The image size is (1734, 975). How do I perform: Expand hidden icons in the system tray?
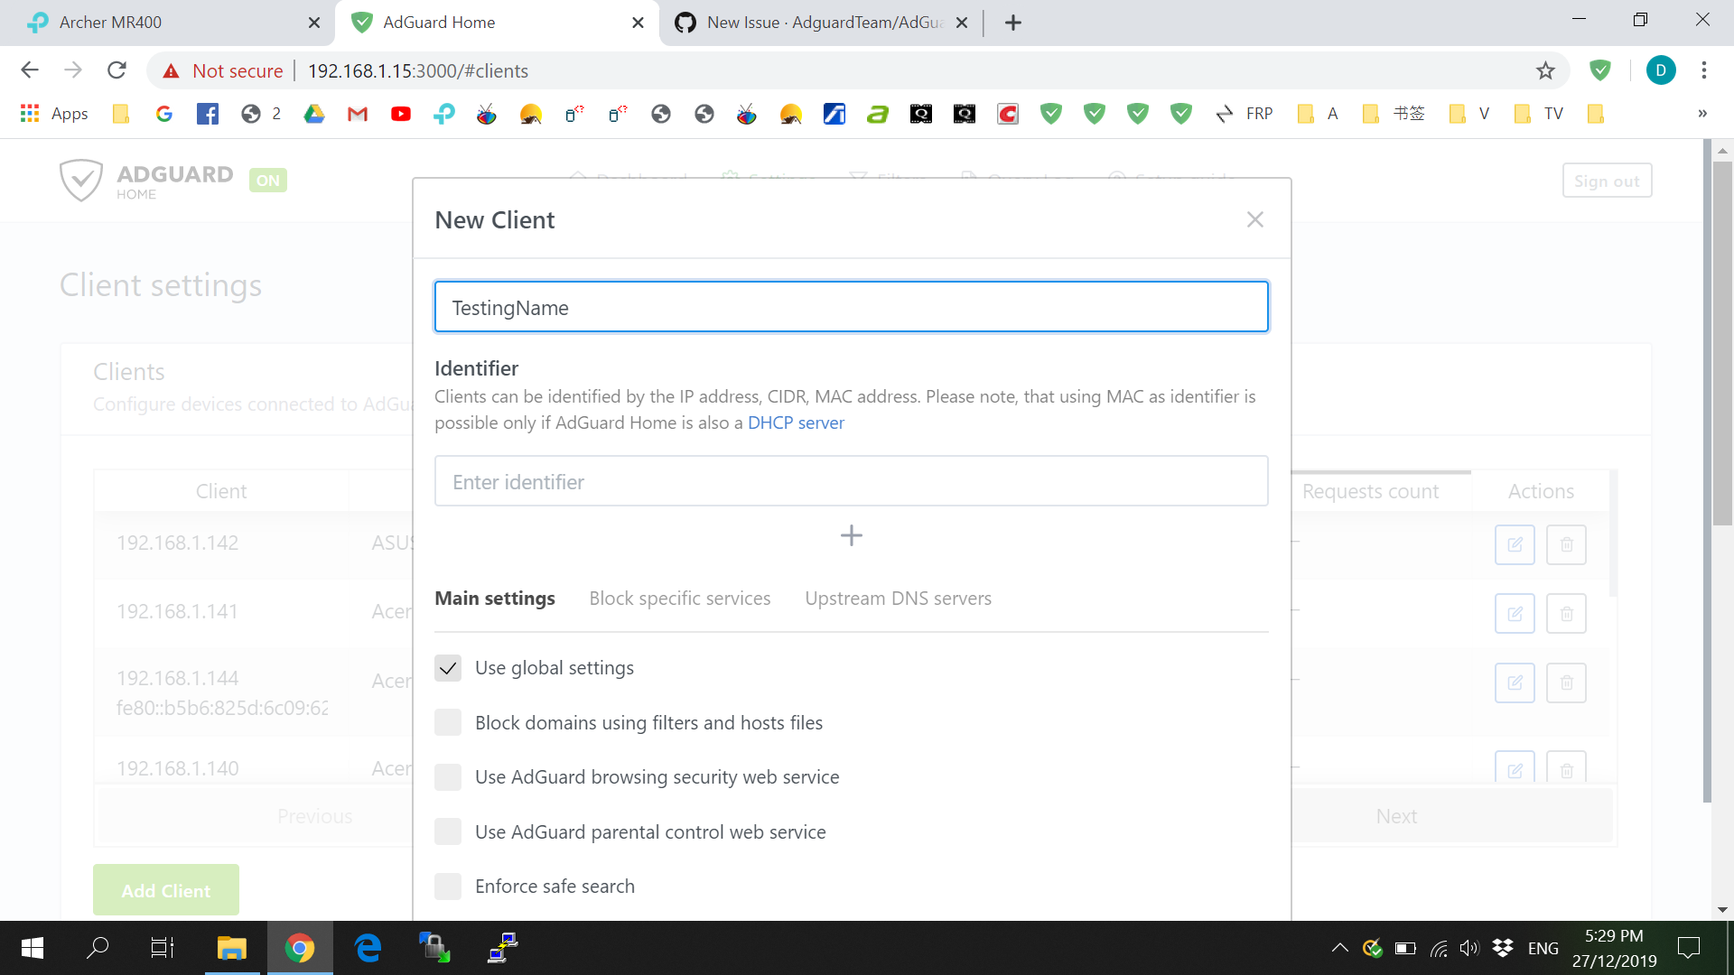pyautogui.click(x=1340, y=948)
